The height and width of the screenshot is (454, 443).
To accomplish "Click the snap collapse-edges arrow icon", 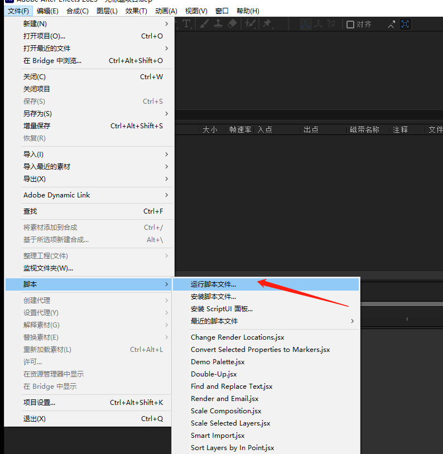I will [392, 25].
